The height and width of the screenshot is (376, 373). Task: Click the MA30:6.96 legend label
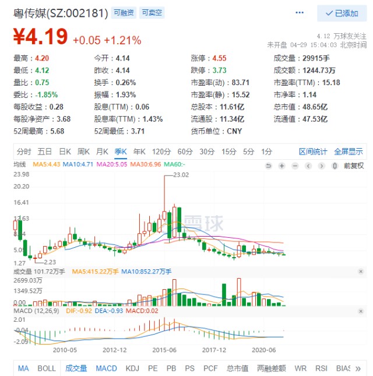tap(146, 164)
